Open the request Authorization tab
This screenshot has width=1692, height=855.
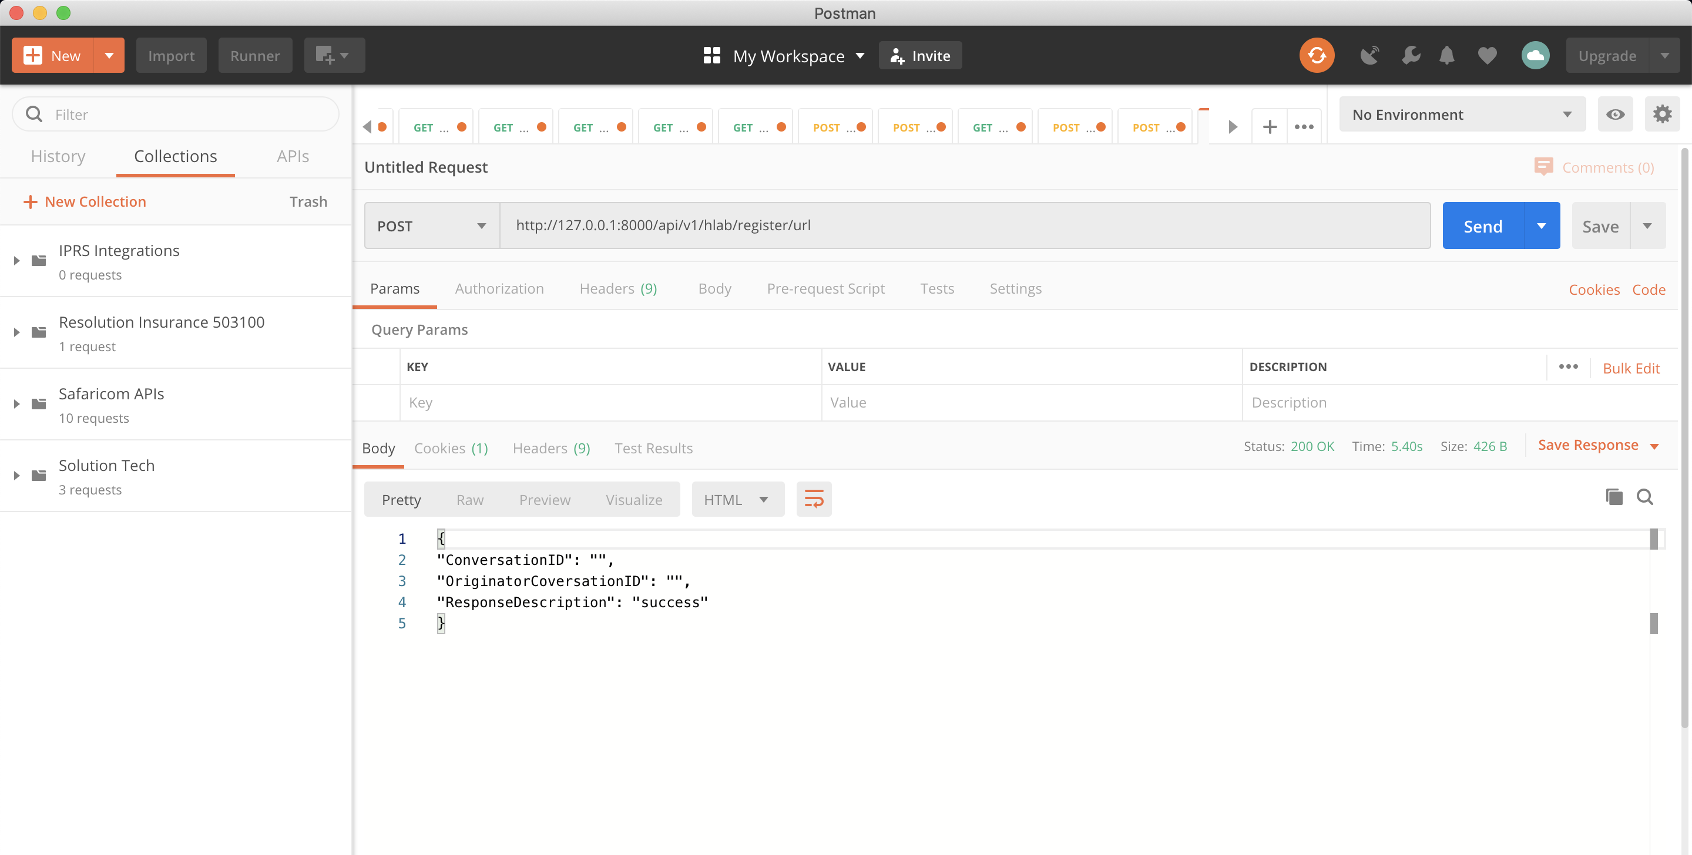tap(499, 288)
